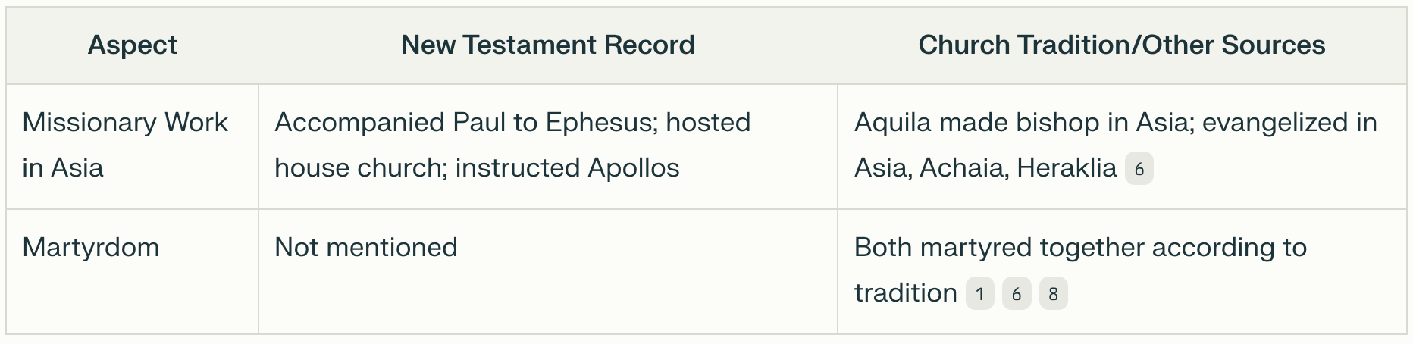
Task: Click the word Apollos in the table
Action: click(x=633, y=168)
